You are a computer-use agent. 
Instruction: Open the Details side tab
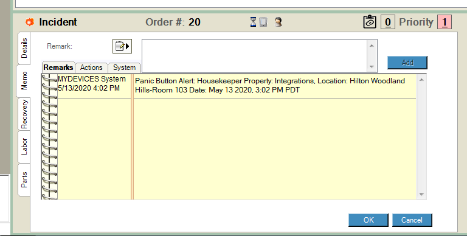coord(24,48)
